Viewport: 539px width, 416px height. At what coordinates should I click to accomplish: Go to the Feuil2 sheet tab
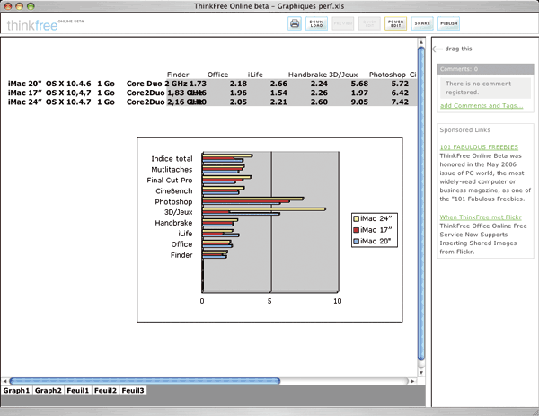click(105, 391)
